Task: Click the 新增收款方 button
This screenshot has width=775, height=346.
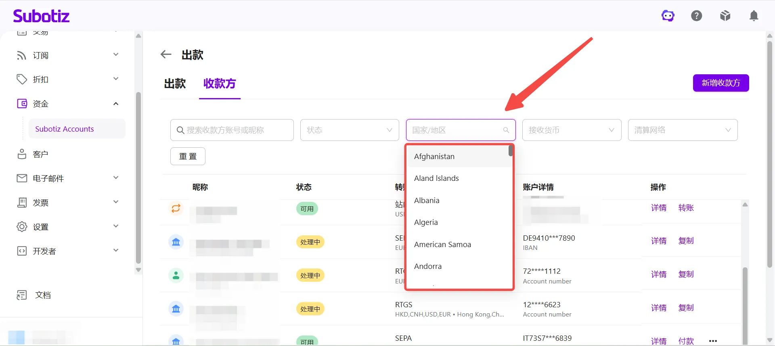Action: click(721, 83)
